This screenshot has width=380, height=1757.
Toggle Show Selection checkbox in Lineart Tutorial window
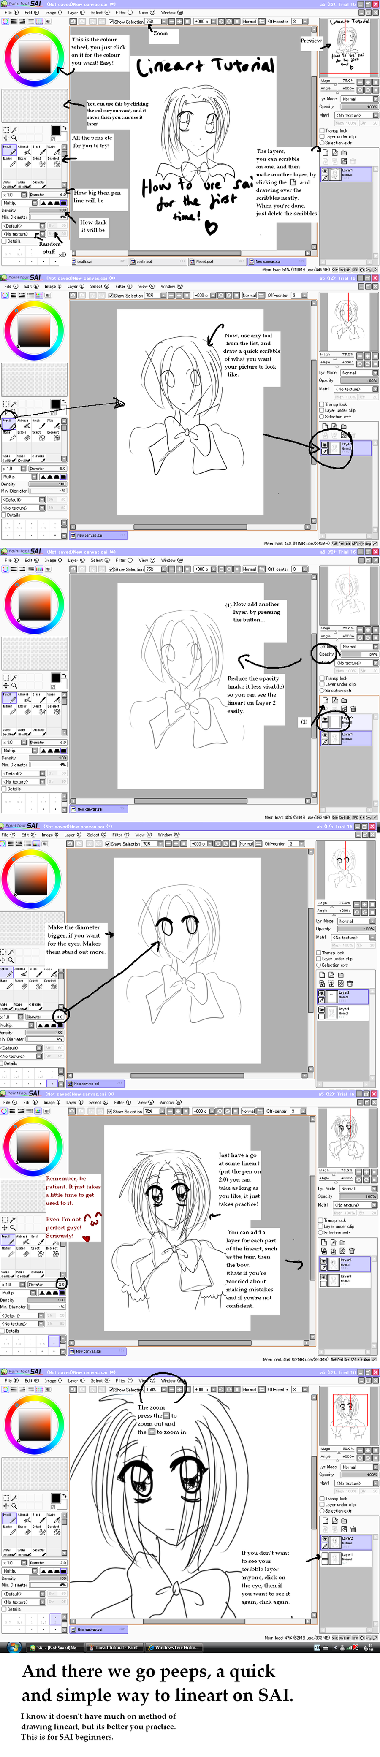coord(111,22)
